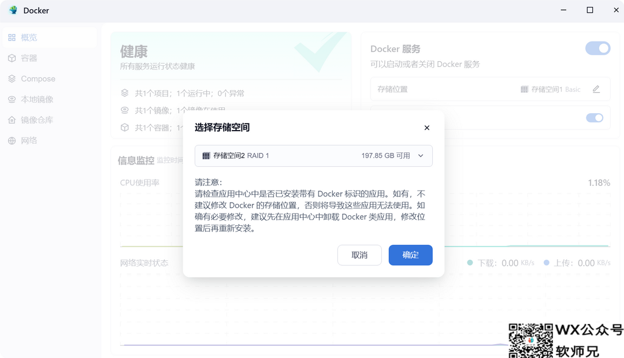Open the 存储空间2 RAID 1 dropdown
The height and width of the screenshot is (358, 624).
coord(314,155)
